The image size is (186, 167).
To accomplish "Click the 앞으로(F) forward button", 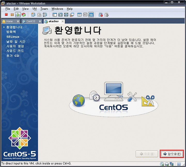I will click(172, 154).
